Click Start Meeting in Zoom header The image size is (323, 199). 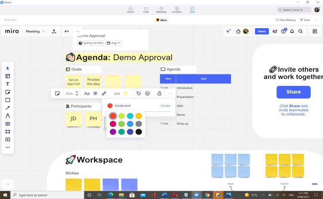[x=286, y=20]
